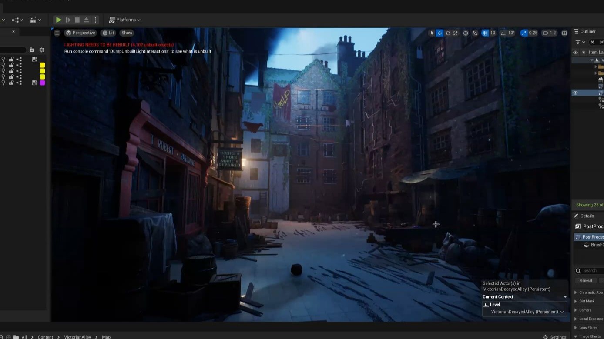Start Play In Editor with green play button
This screenshot has width=604, height=339.
pos(58,20)
